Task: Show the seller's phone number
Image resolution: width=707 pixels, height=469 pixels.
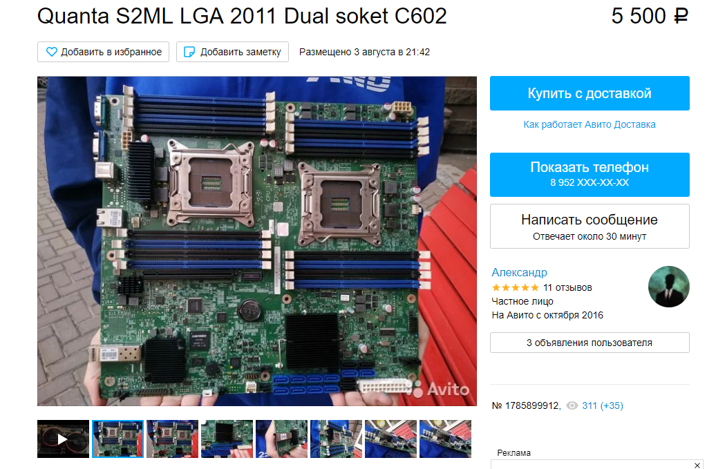Action: [590, 174]
